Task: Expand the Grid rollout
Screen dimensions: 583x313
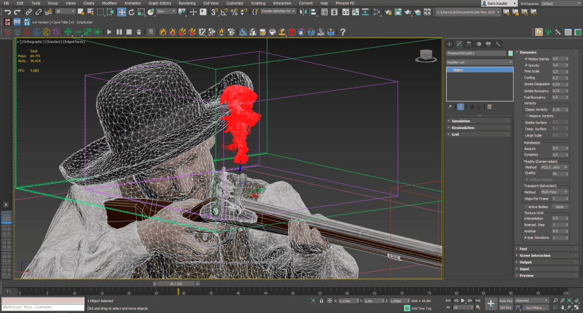Action: point(478,135)
